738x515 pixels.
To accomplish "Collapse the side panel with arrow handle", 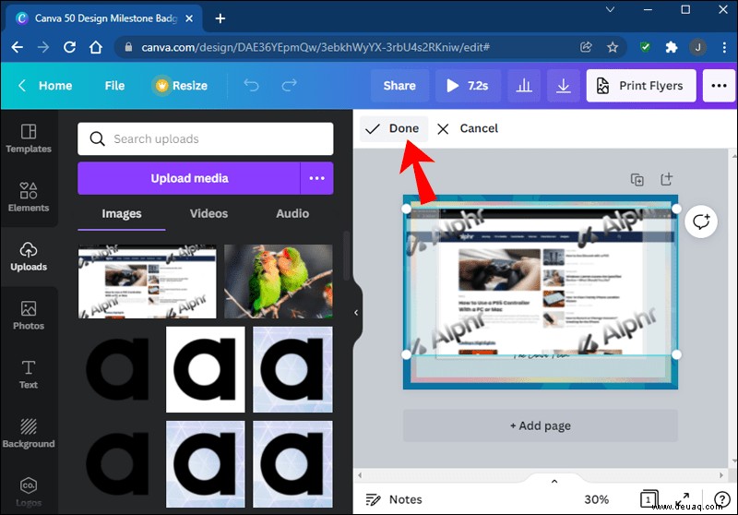I will pyautogui.click(x=356, y=313).
